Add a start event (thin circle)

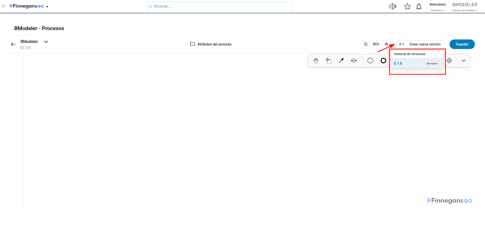click(370, 61)
